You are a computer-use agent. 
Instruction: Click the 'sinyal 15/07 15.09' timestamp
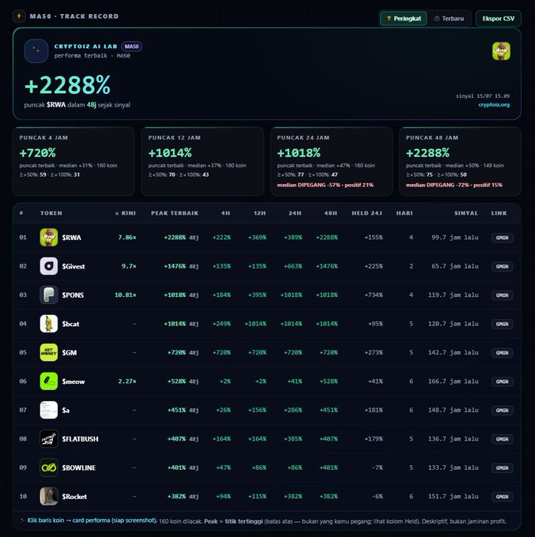[483, 96]
